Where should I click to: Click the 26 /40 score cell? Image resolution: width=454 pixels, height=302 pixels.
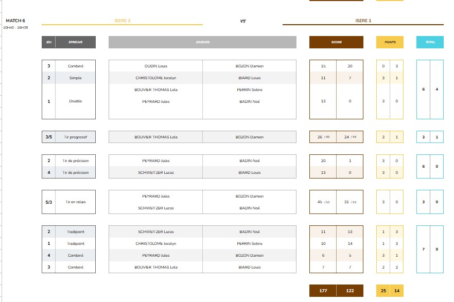(x=323, y=137)
